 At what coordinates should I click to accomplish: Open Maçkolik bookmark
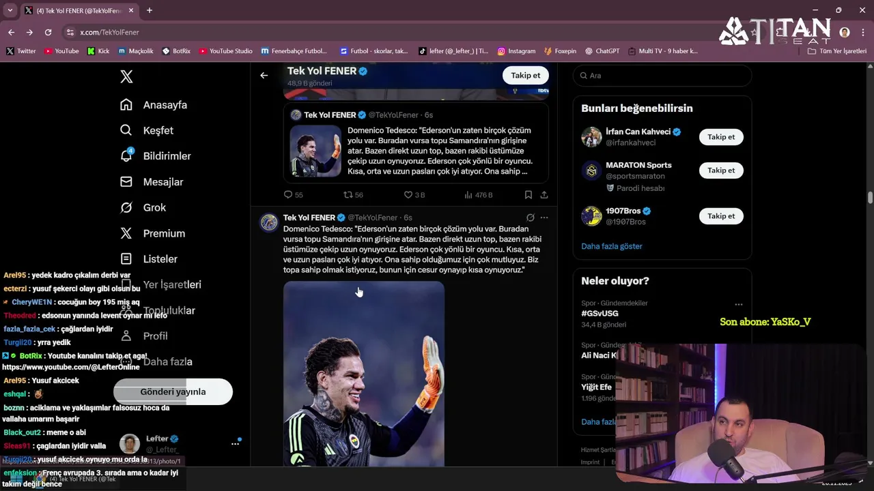(x=136, y=51)
